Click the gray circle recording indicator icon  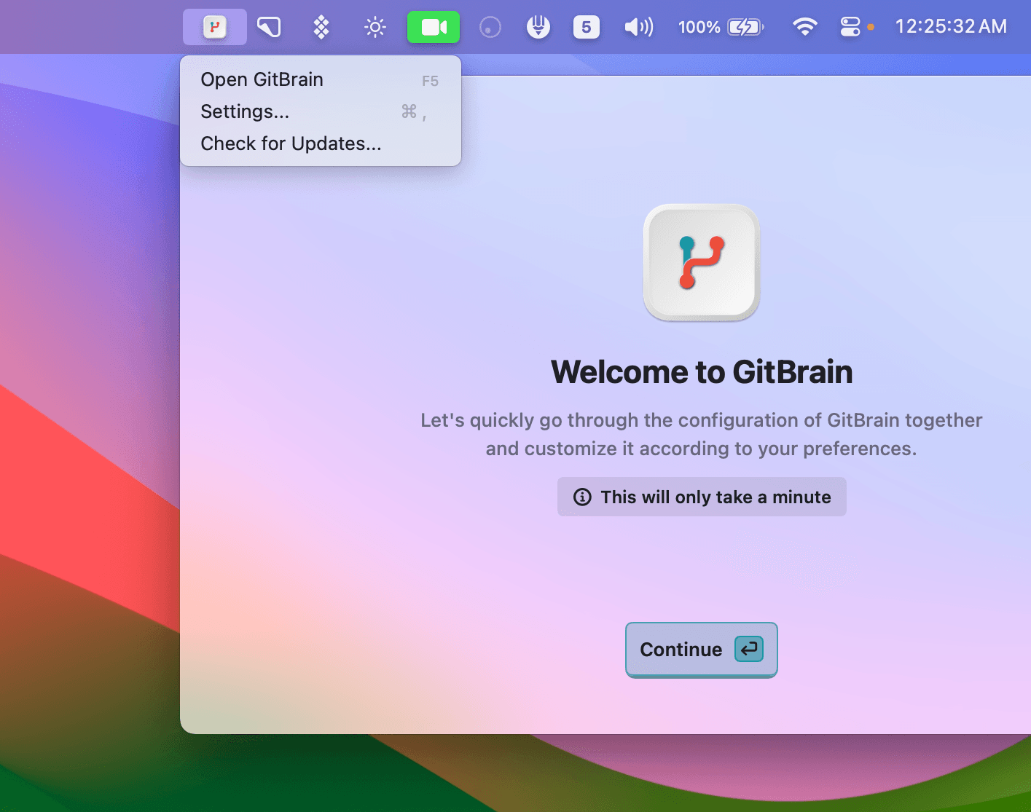[x=490, y=26]
